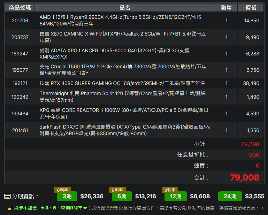Click the 刷卡不加價 text

pos(25,208)
